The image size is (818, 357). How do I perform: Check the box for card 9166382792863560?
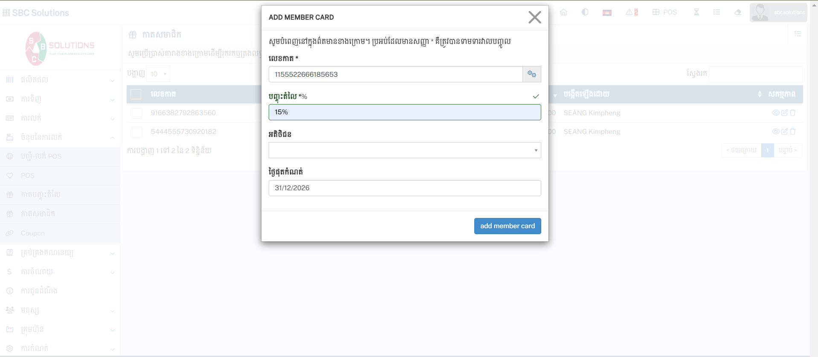137,113
